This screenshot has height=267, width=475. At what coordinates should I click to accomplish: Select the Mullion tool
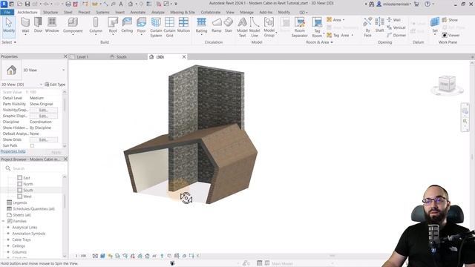(x=183, y=25)
